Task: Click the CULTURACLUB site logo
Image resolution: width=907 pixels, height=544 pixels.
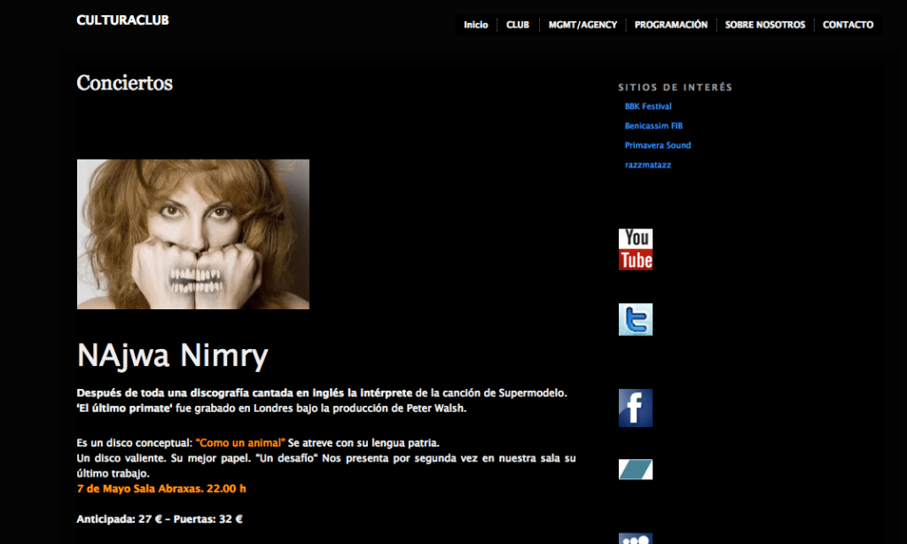Action: 122,20
